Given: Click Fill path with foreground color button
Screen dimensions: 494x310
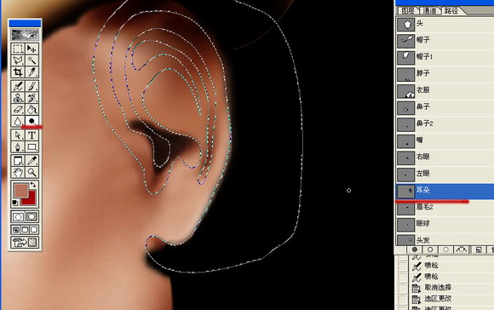Looking at the screenshot, I should pyautogui.click(x=415, y=250).
